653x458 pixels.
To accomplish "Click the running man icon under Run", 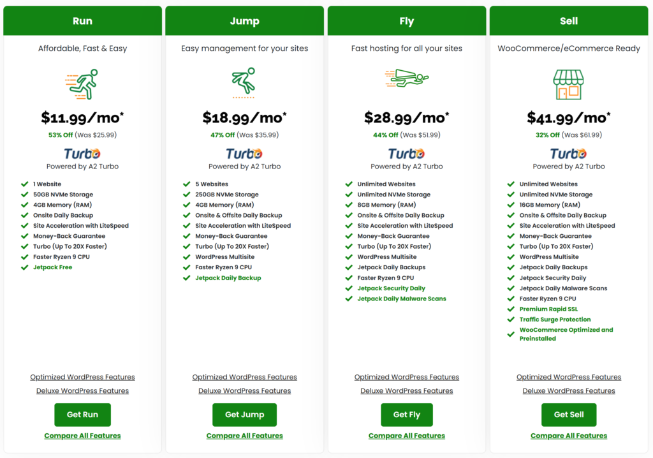I will [x=82, y=84].
